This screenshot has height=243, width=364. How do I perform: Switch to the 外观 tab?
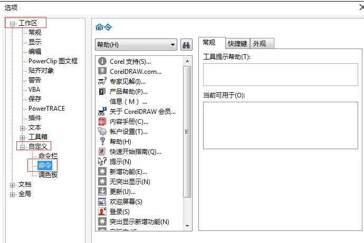(x=262, y=44)
